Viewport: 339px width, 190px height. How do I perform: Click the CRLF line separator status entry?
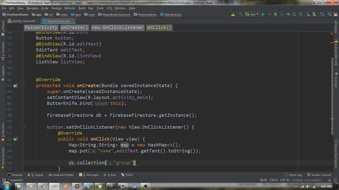click(x=273, y=180)
